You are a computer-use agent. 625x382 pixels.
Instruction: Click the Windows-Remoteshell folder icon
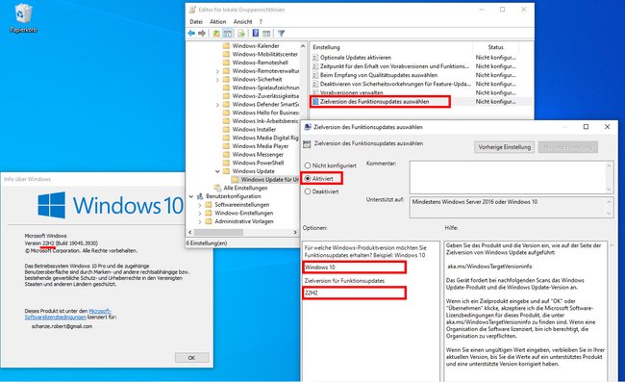pos(226,63)
